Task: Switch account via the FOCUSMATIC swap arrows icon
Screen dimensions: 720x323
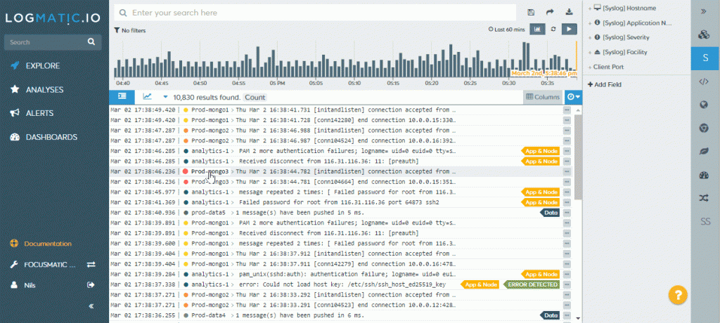Action: (91, 265)
